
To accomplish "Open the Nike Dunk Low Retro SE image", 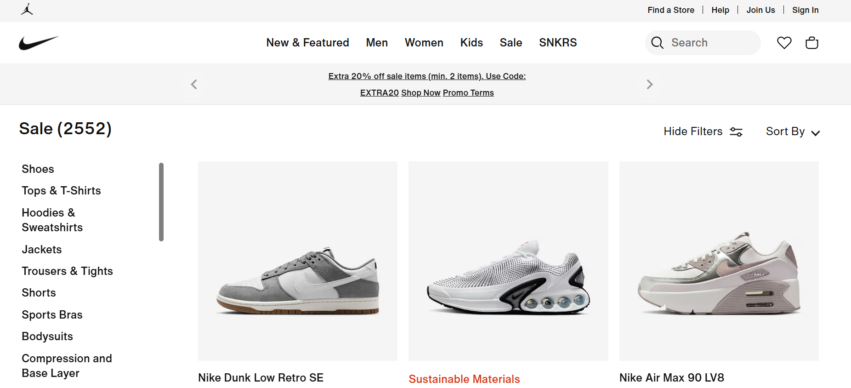I will (297, 261).
